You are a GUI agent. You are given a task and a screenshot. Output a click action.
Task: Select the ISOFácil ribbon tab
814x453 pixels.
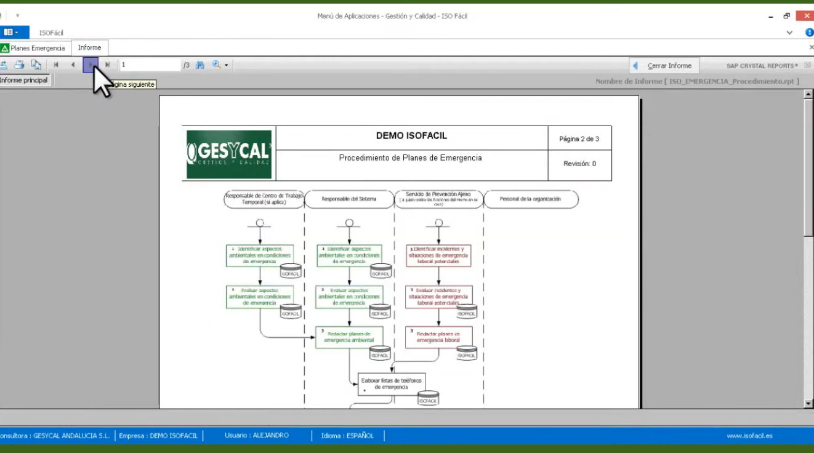tap(51, 33)
